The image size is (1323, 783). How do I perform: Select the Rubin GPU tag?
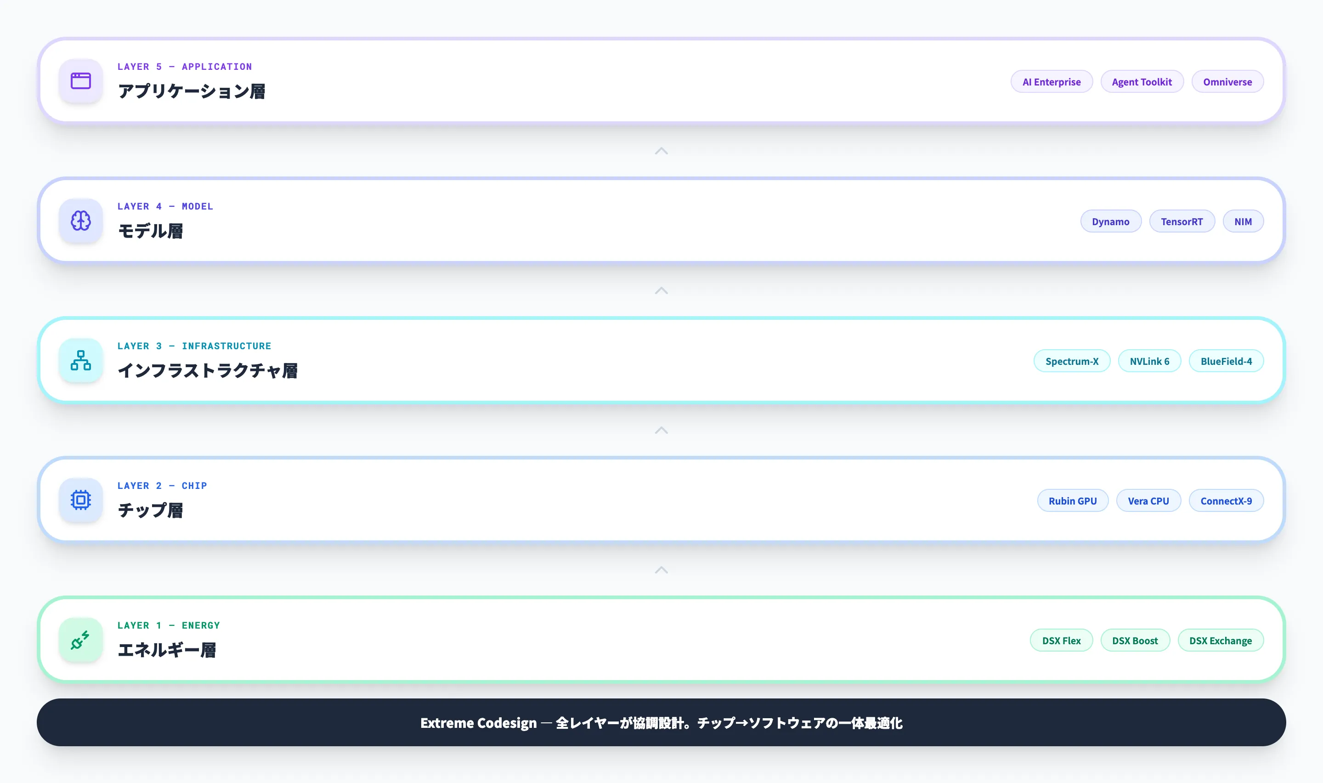[x=1072, y=501]
